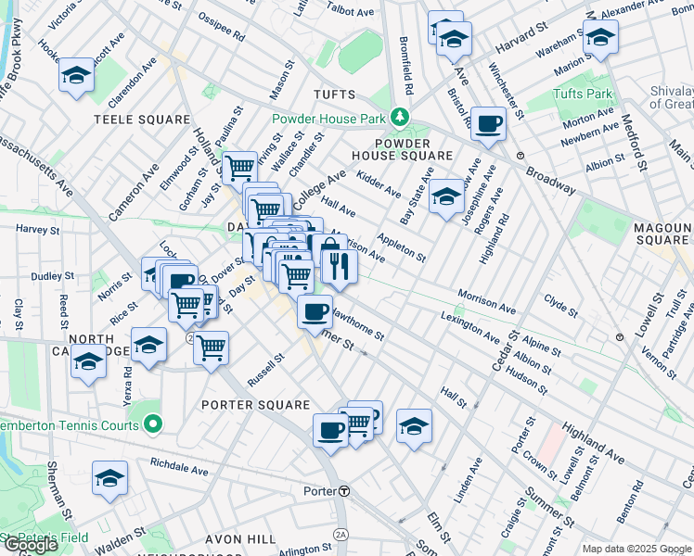Click the POWDER HOUSE SQUARE label

(403, 150)
